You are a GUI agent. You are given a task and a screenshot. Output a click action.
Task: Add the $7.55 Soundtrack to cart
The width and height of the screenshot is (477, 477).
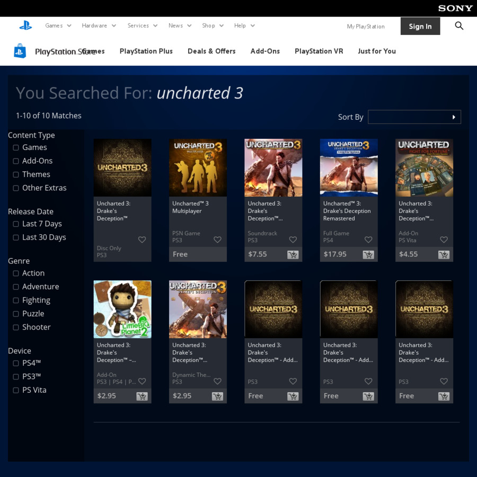point(293,254)
